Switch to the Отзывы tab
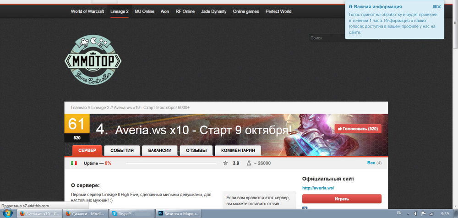The width and height of the screenshot is (458, 218). [x=196, y=151]
